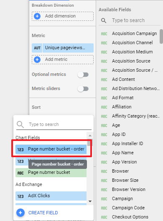
Task: Click the ABC type icon beside Ad Format
Action: (104, 98)
